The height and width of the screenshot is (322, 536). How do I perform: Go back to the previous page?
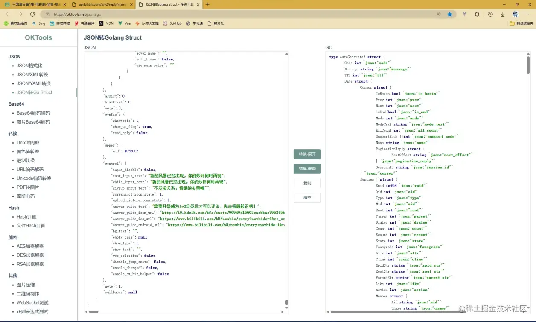point(8,14)
